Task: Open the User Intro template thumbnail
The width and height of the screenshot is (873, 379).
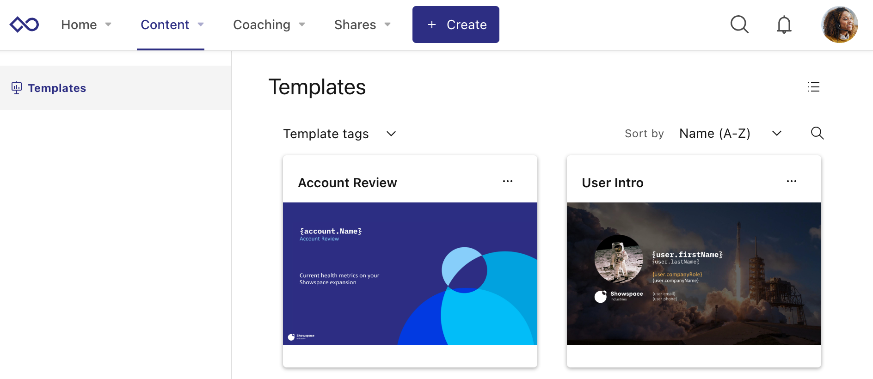Action: tap(694, 274)
